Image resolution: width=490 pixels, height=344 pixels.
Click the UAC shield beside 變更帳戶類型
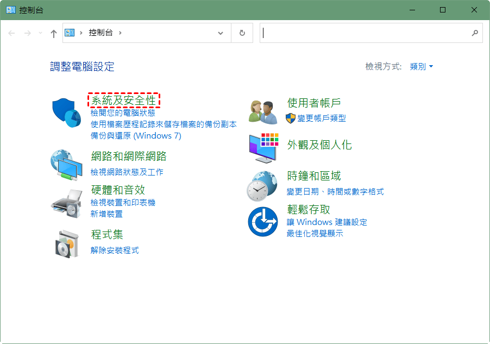[291, 118]
